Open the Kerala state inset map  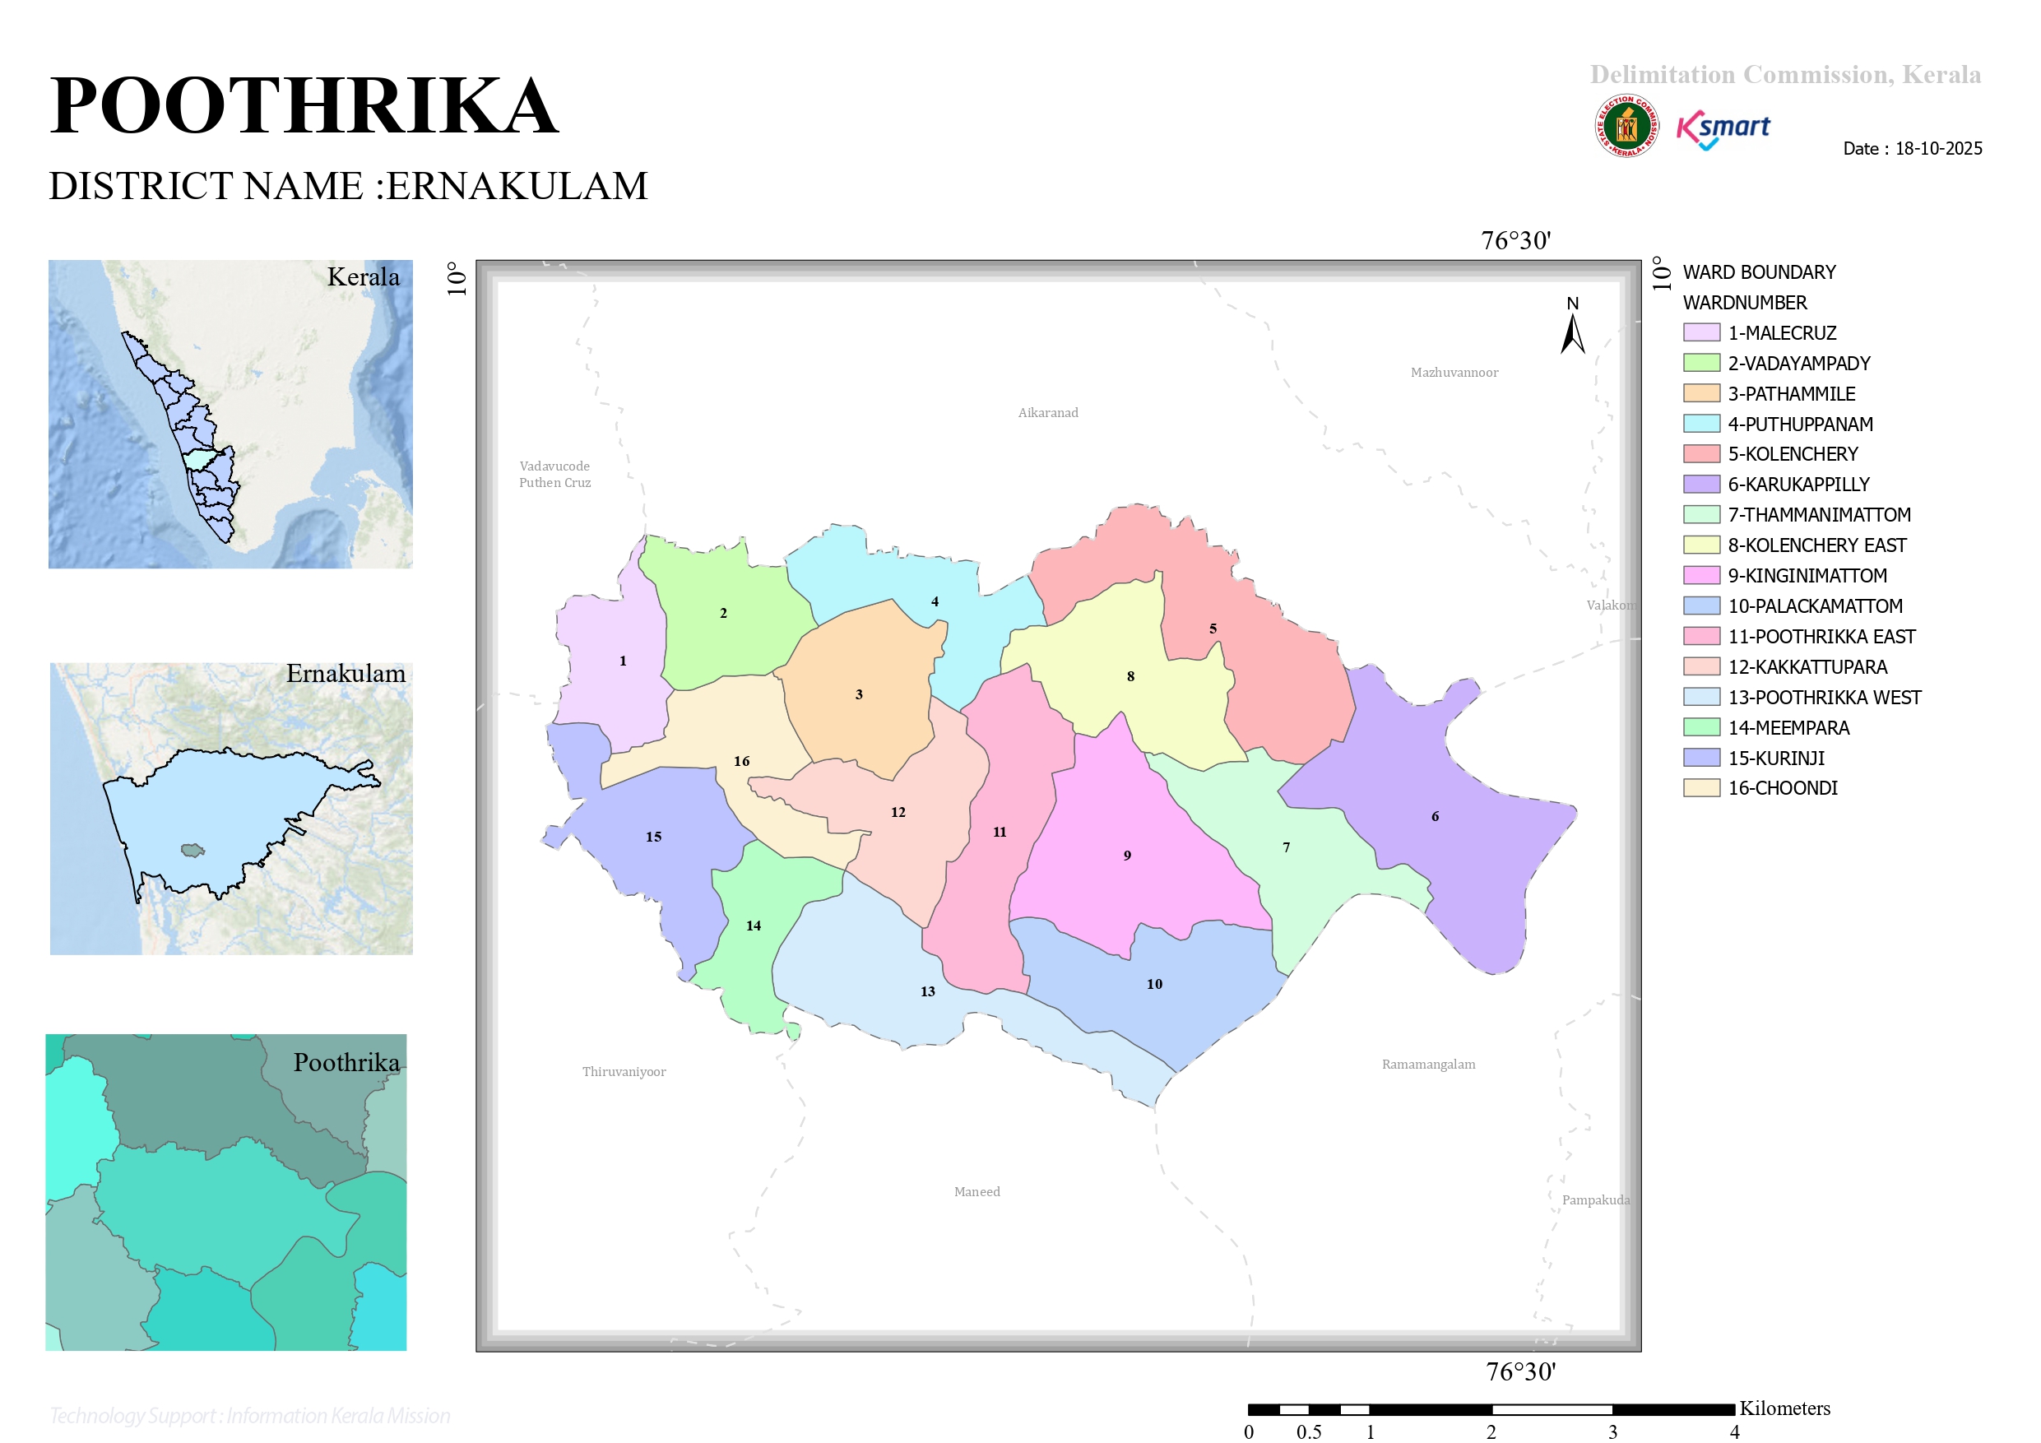pyautogui.click(x=230, y=414)
